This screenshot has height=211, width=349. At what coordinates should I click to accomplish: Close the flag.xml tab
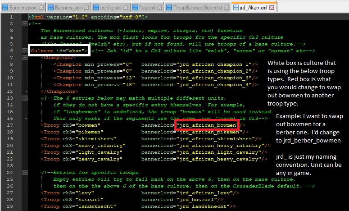[x=159, y=8]
